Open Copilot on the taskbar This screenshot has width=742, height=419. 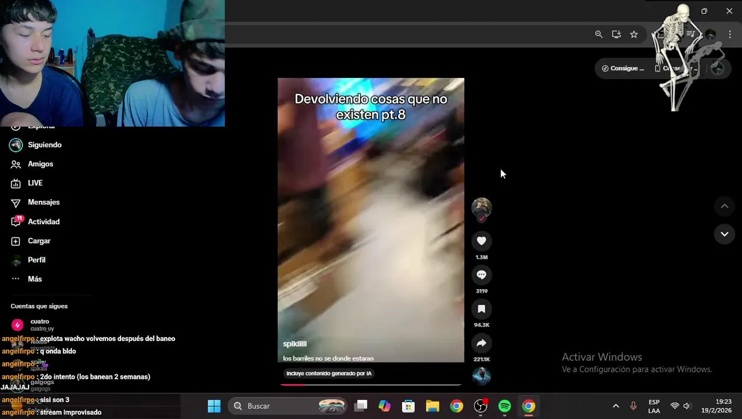pyautogui.click(x=385, y=406)
